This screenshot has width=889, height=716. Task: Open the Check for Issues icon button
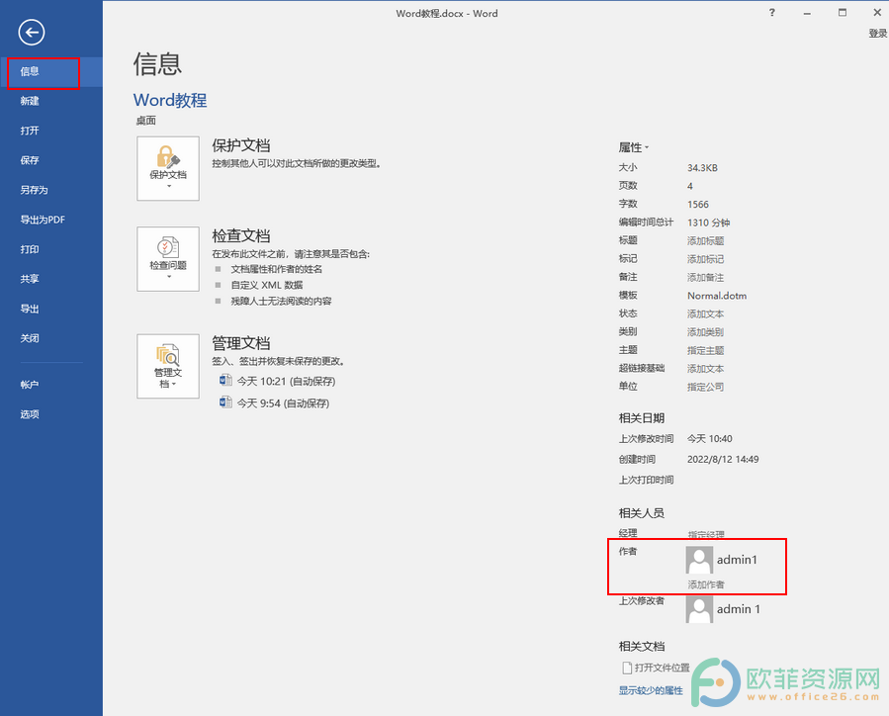168,259
